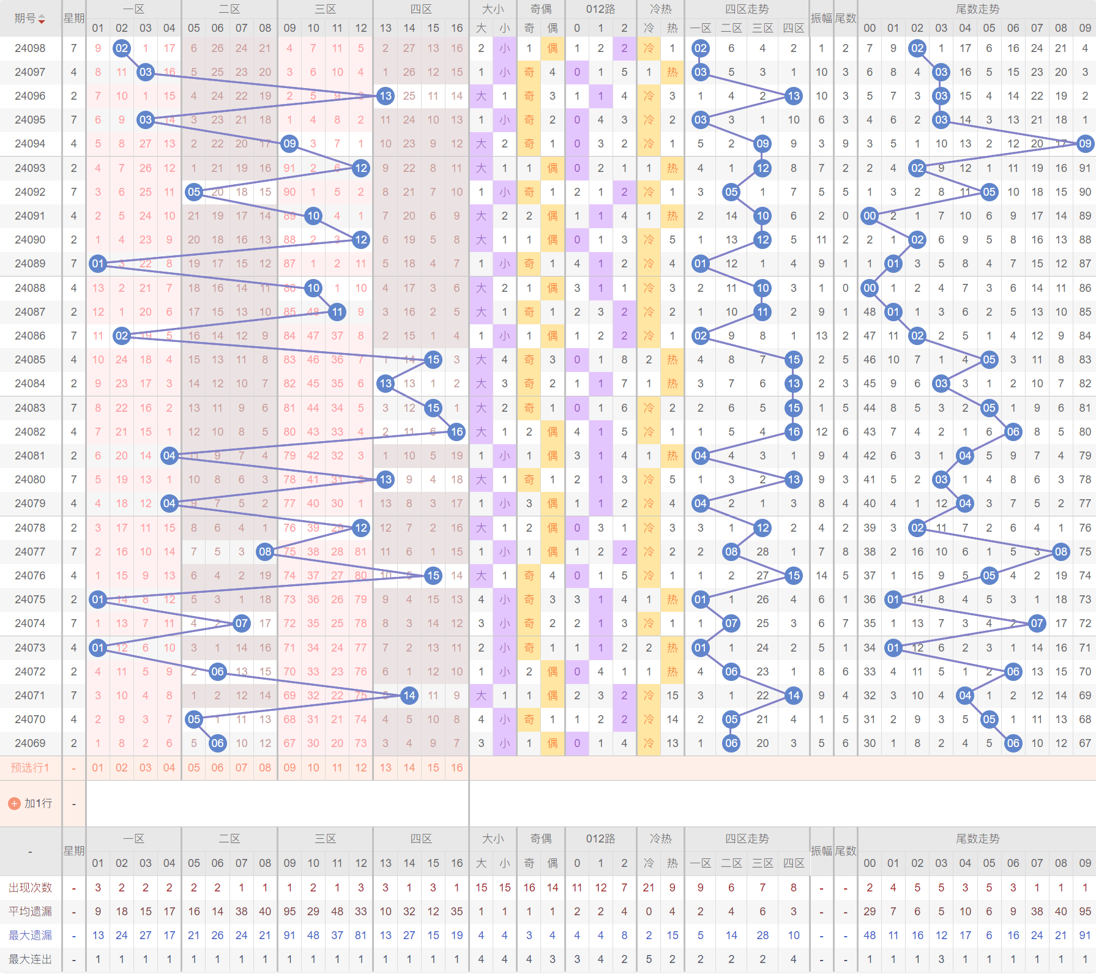Image resolution: width=1096 pixels, height=974 pixels.
Task: Select number 01 in the 预选行1 row
Action: click(x=98, y=767)
